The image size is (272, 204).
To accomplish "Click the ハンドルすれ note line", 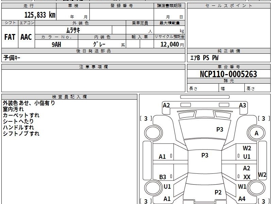I will 18,127.
